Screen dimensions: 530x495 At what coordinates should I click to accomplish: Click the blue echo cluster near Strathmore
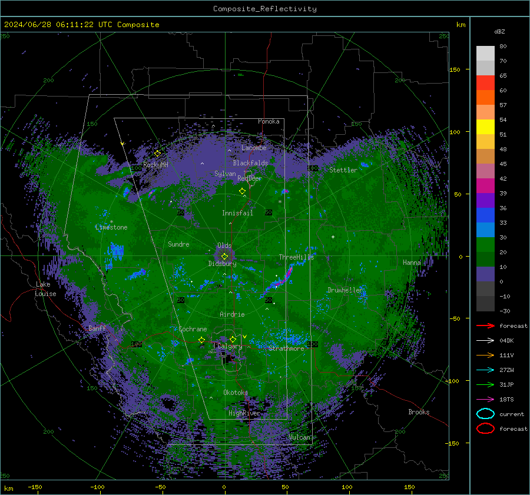tap(293, 338)
